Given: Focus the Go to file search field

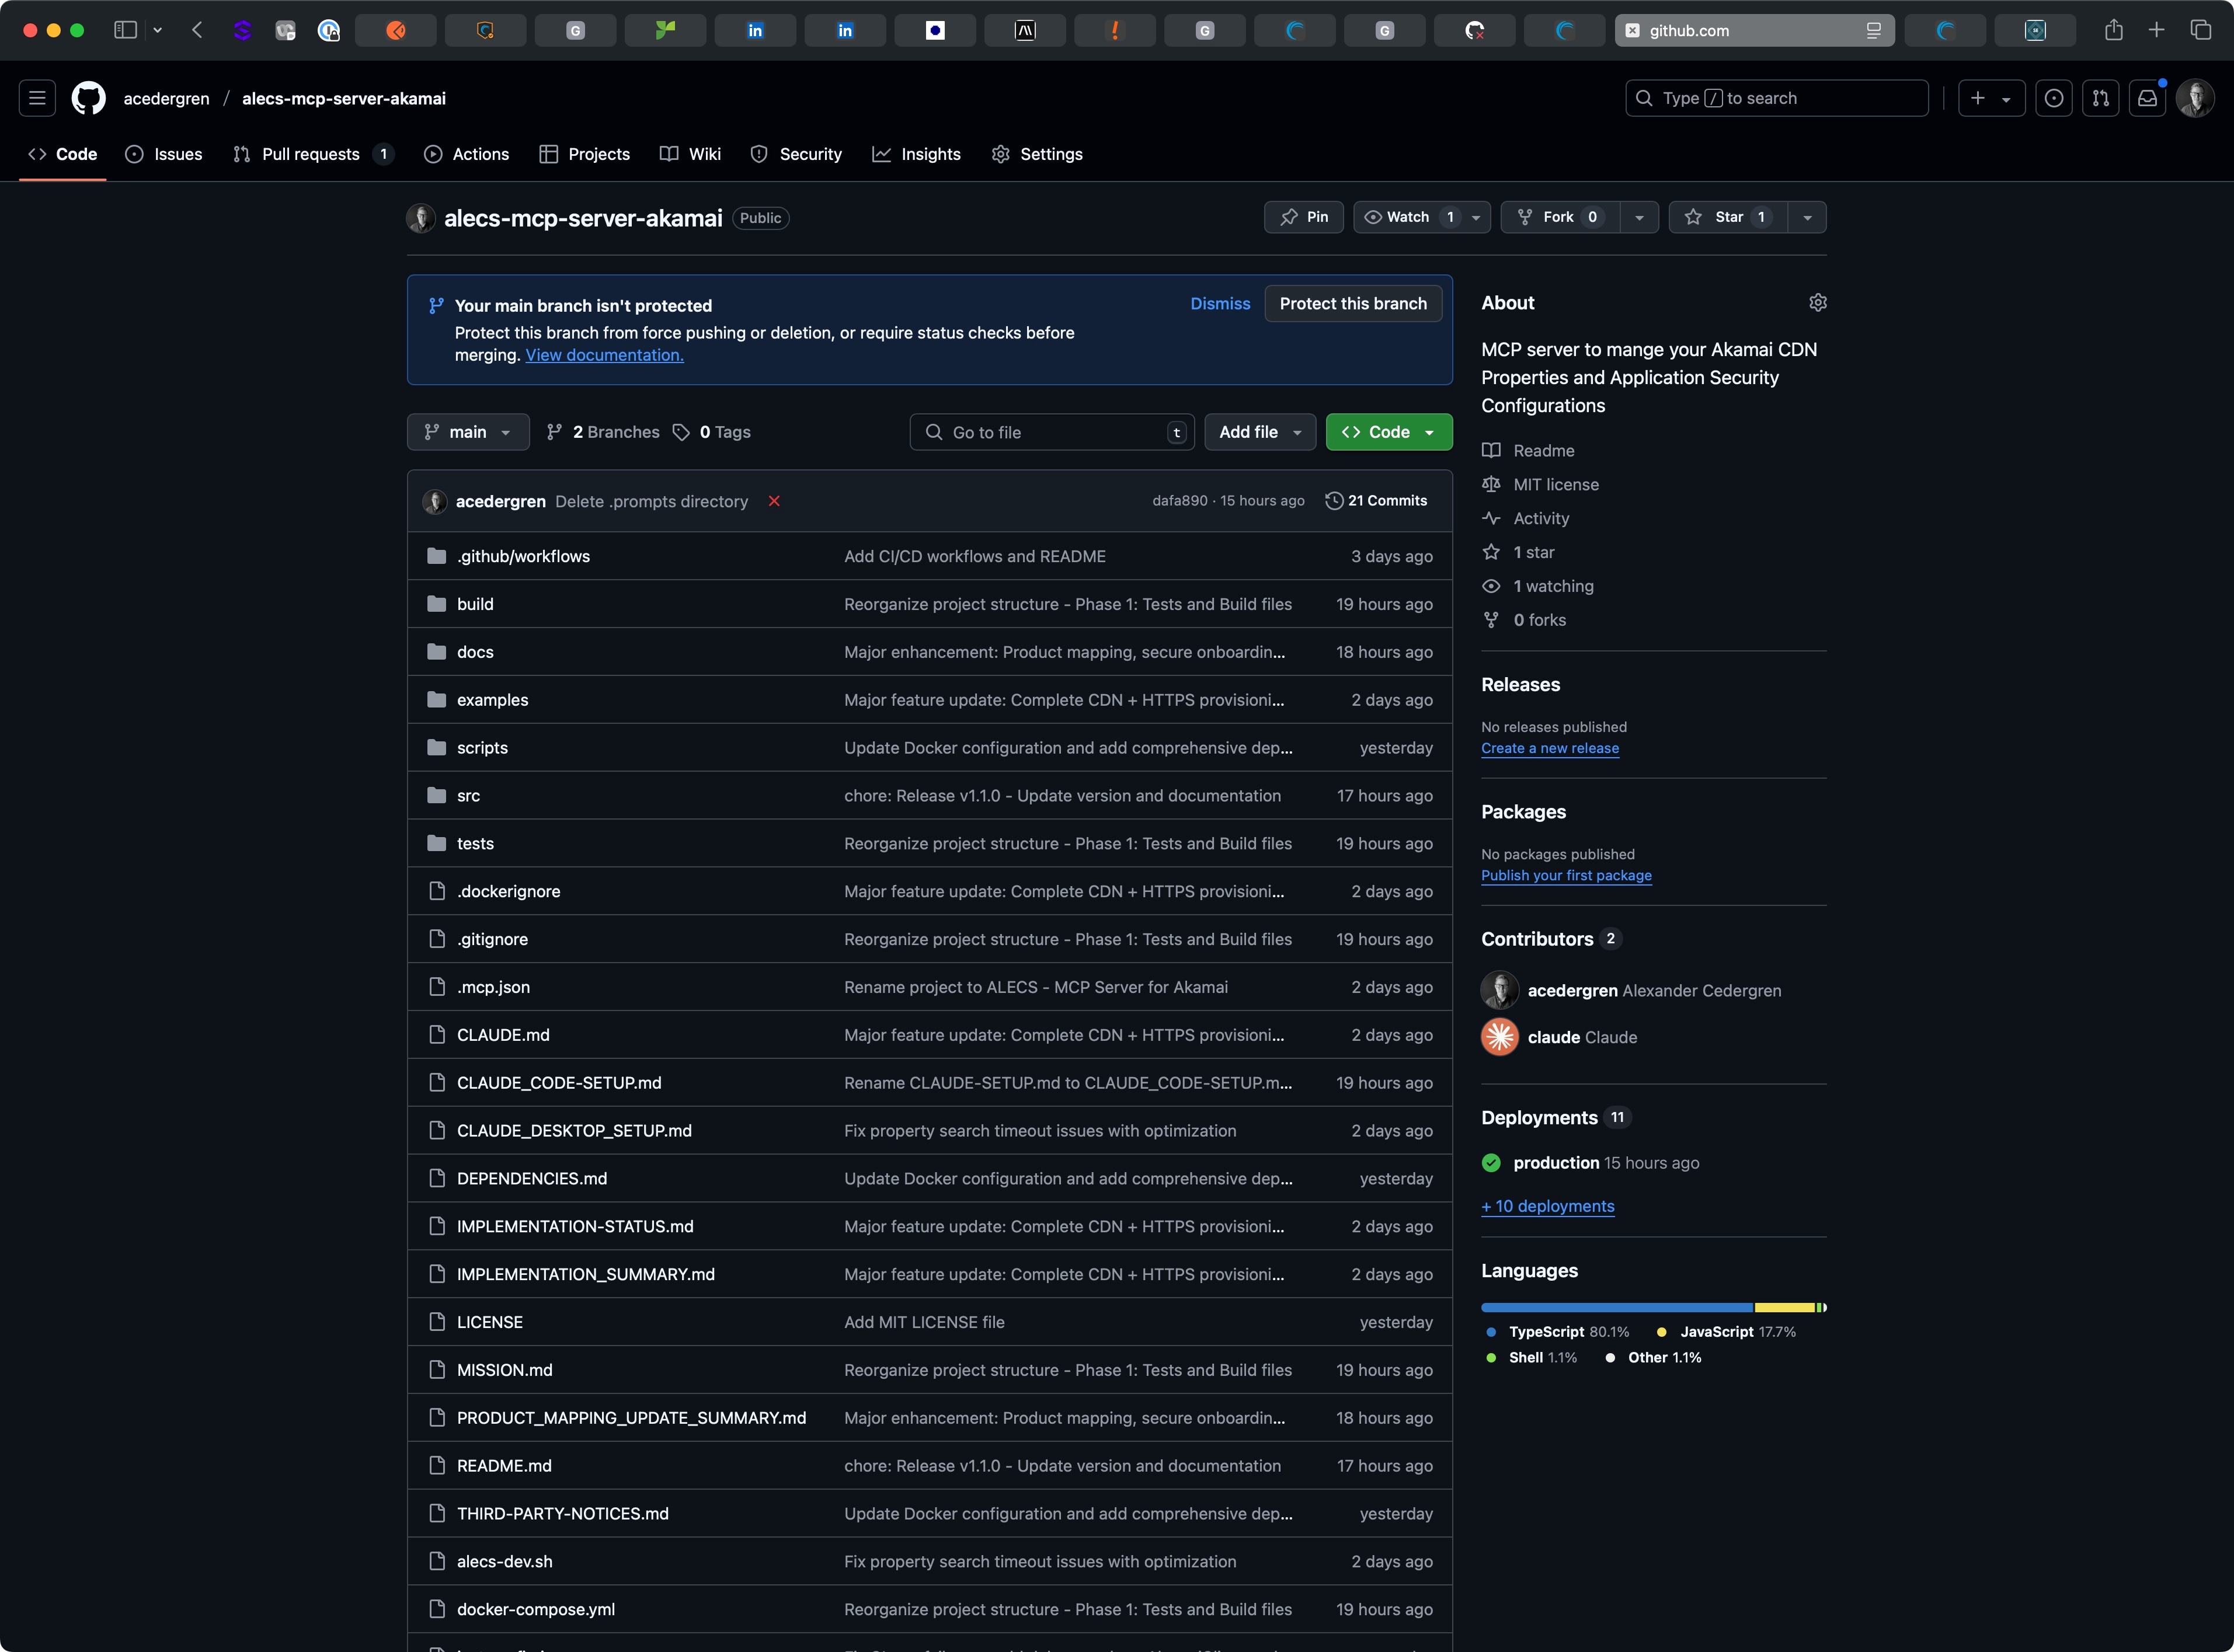Looking at the screenshot, I should (1052, 432).
